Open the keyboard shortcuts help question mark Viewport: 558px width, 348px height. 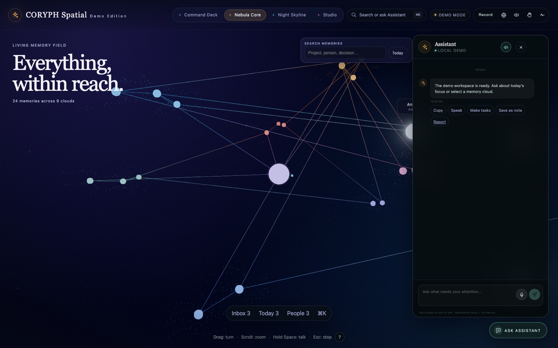(340, 337)
